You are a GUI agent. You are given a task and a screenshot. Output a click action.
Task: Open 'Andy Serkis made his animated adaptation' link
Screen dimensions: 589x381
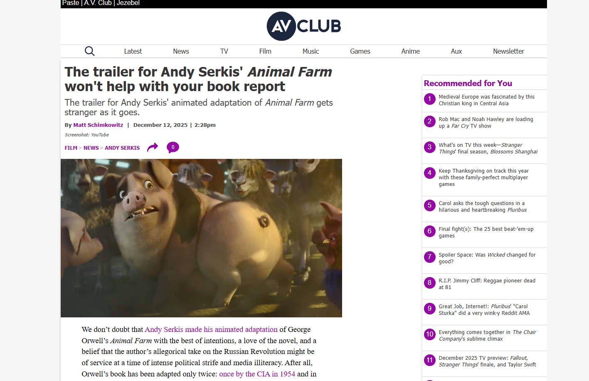point(211,329)
